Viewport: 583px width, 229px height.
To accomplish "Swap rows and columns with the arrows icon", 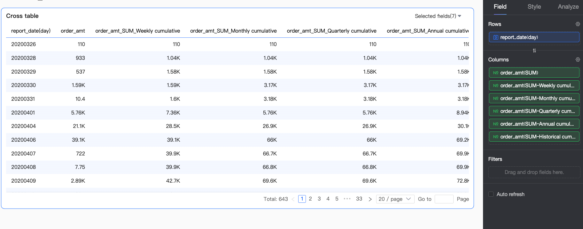I will pyautogui.click(x=534, y=51).
